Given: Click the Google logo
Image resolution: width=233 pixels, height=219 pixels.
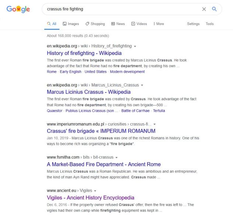Looking at the screenshot, I should [18, 9].
